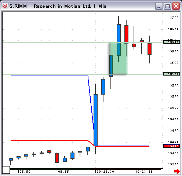Click the red session bar on time axis
182x176 pixels.
(126, 169)
